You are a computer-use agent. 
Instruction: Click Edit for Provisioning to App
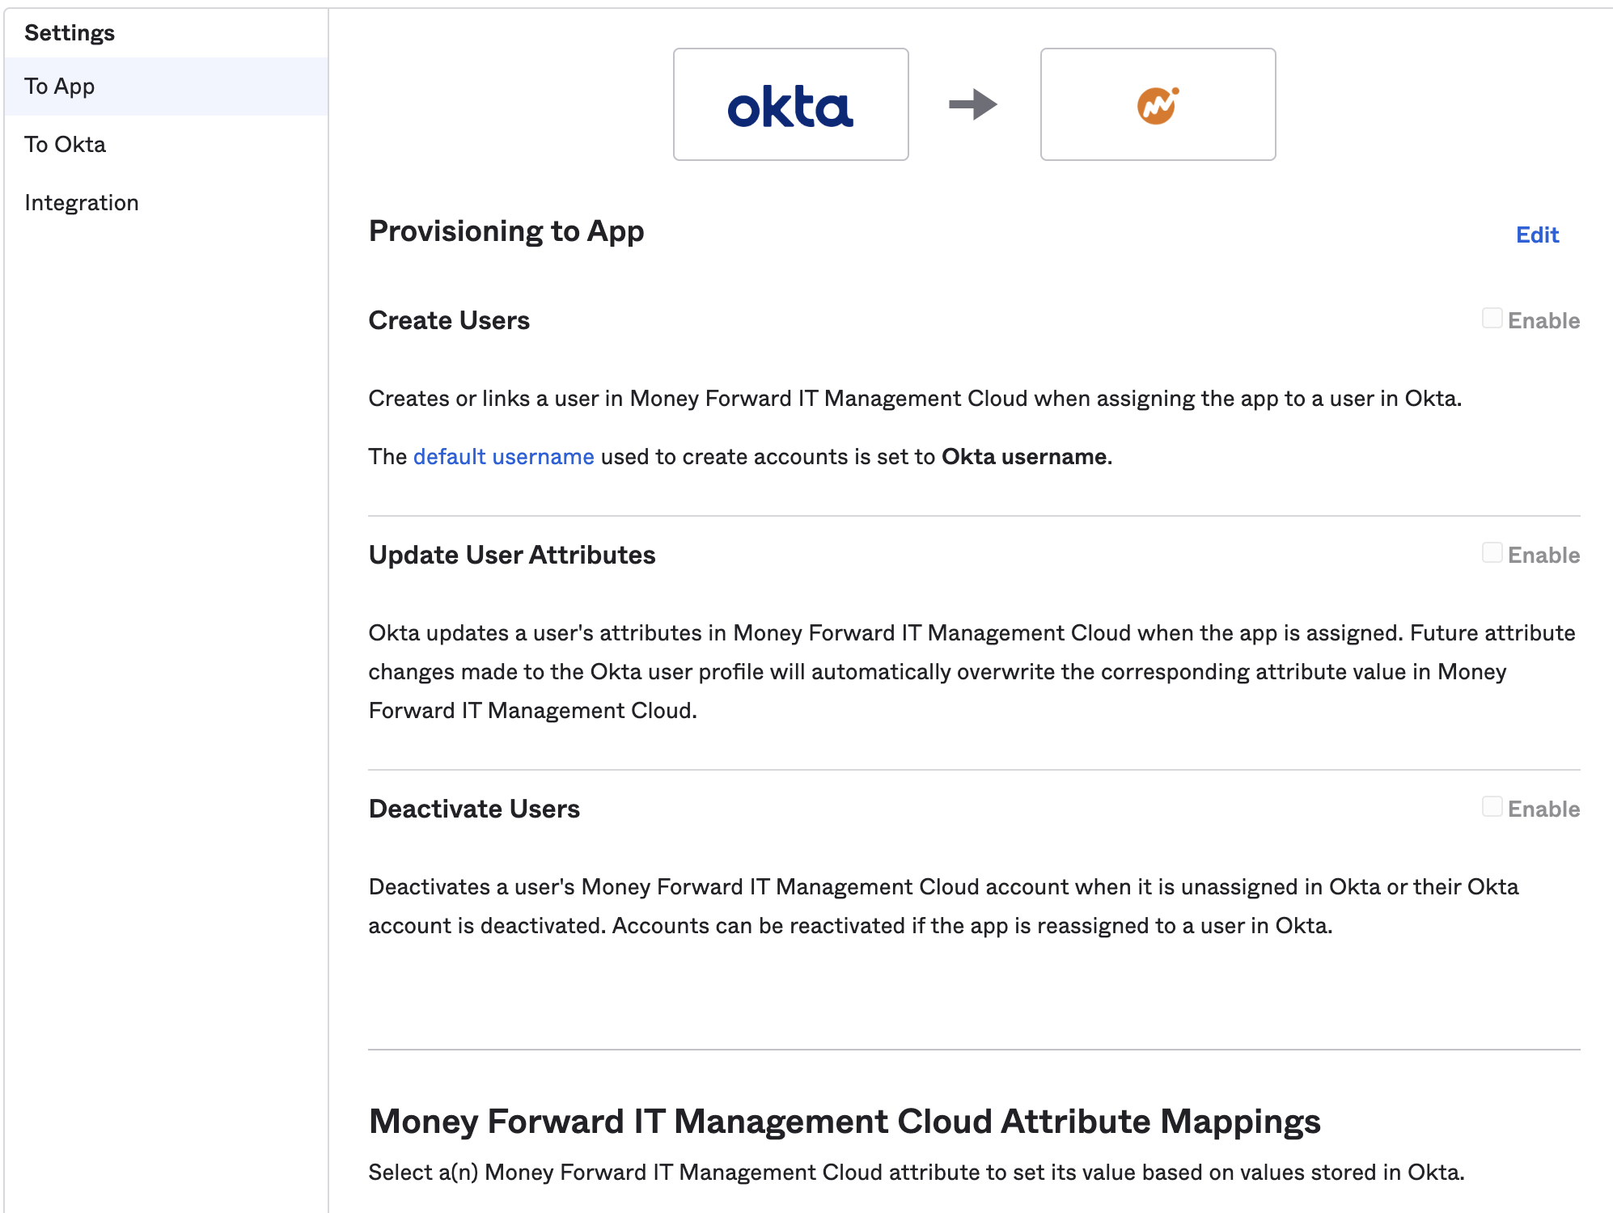click(x=1537, y=235)
